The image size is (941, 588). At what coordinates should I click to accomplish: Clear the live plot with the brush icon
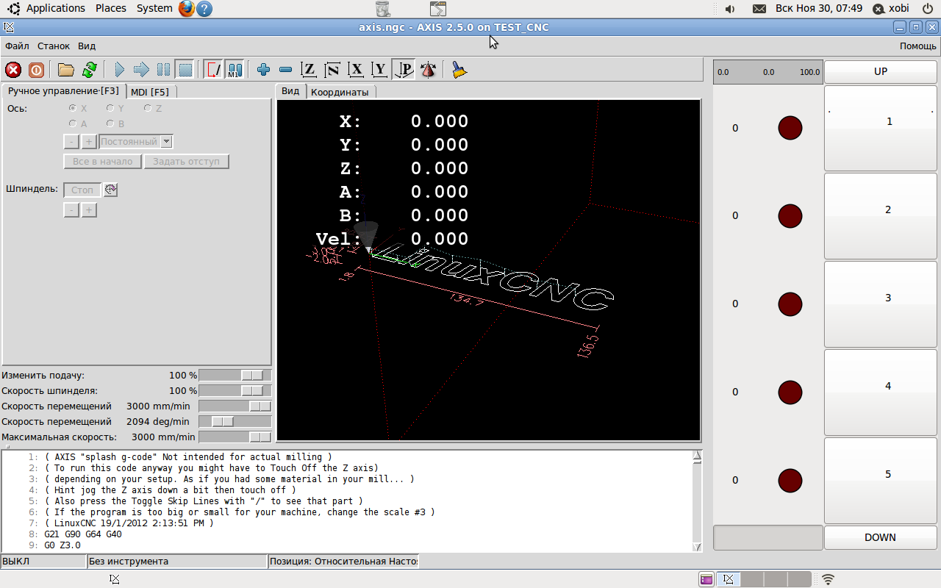pyautogui.click(x=459, y=70)
